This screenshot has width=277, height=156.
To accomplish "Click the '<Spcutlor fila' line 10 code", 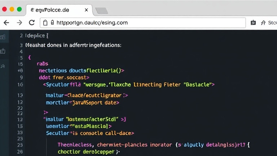I will coord(129,84).
